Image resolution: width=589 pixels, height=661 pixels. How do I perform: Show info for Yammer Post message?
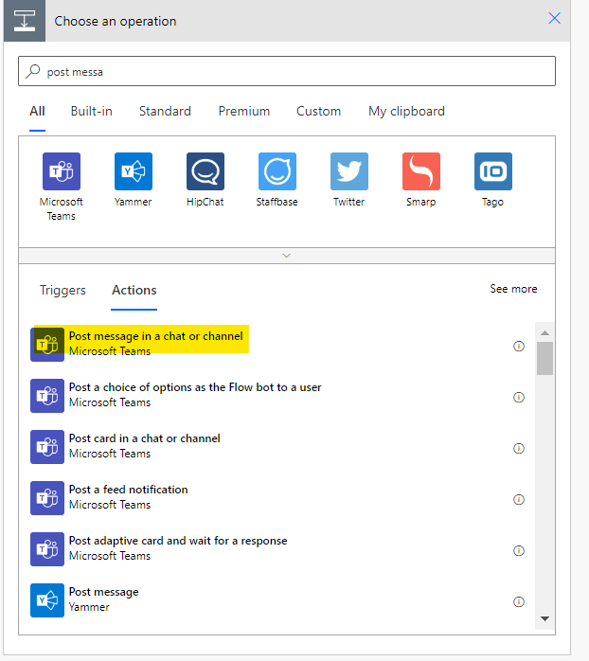[x=519, y=601]
